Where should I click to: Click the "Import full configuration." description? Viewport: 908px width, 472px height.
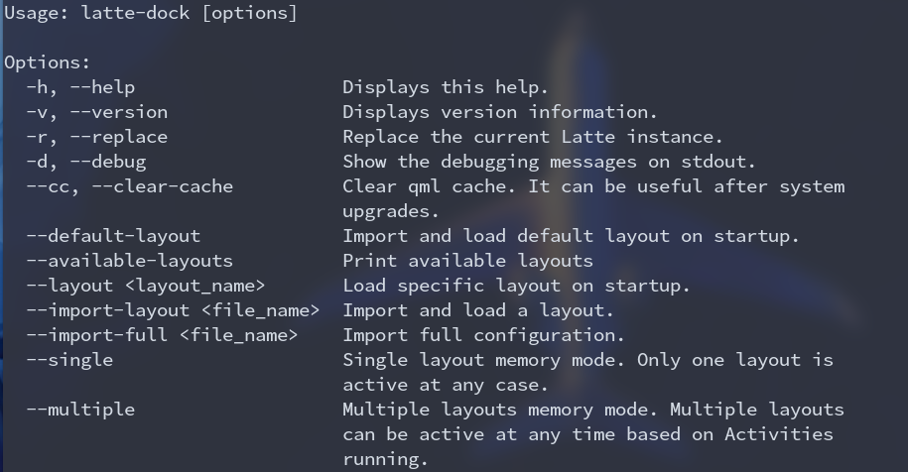point(483,335)
